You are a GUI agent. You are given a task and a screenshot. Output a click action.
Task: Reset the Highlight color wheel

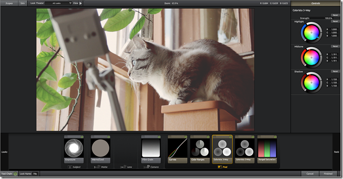(335, 21)
